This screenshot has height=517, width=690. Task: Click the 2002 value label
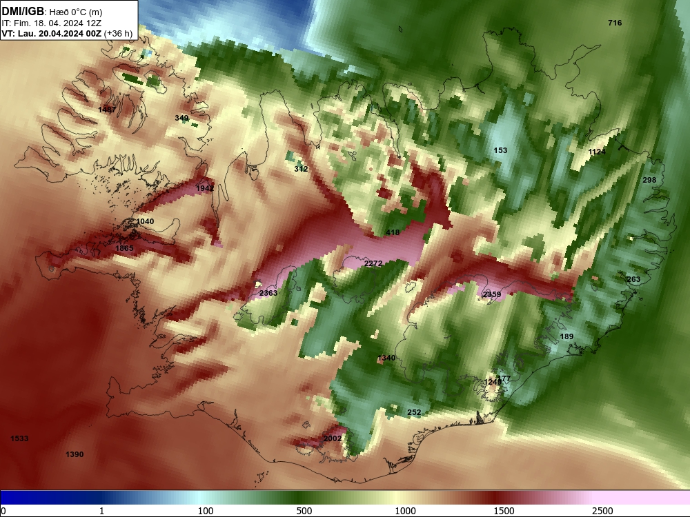(x=333, y=438)
